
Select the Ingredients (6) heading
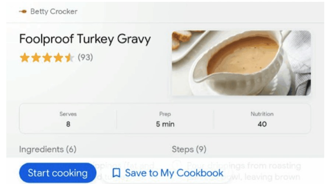(48, 149)
